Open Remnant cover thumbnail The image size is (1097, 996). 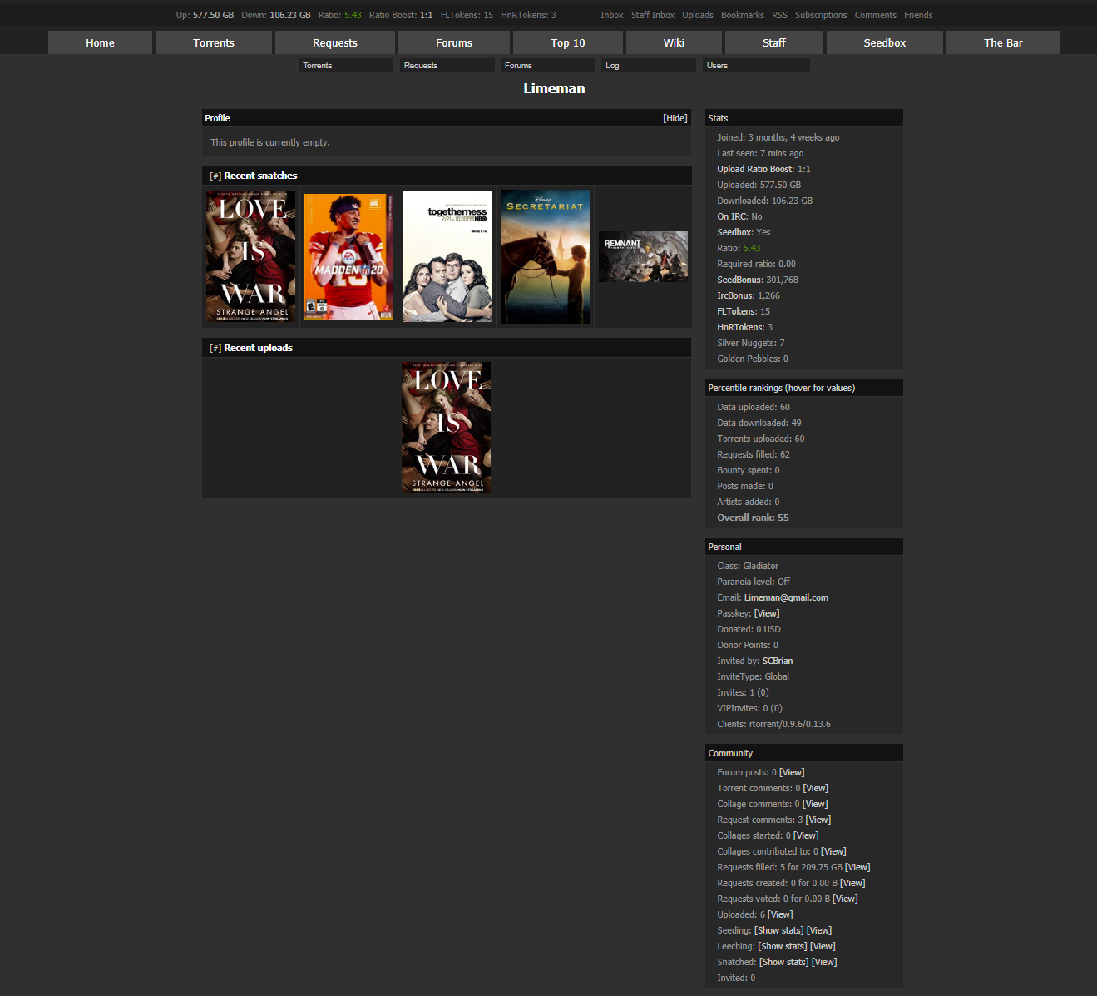tap(643, 256)
